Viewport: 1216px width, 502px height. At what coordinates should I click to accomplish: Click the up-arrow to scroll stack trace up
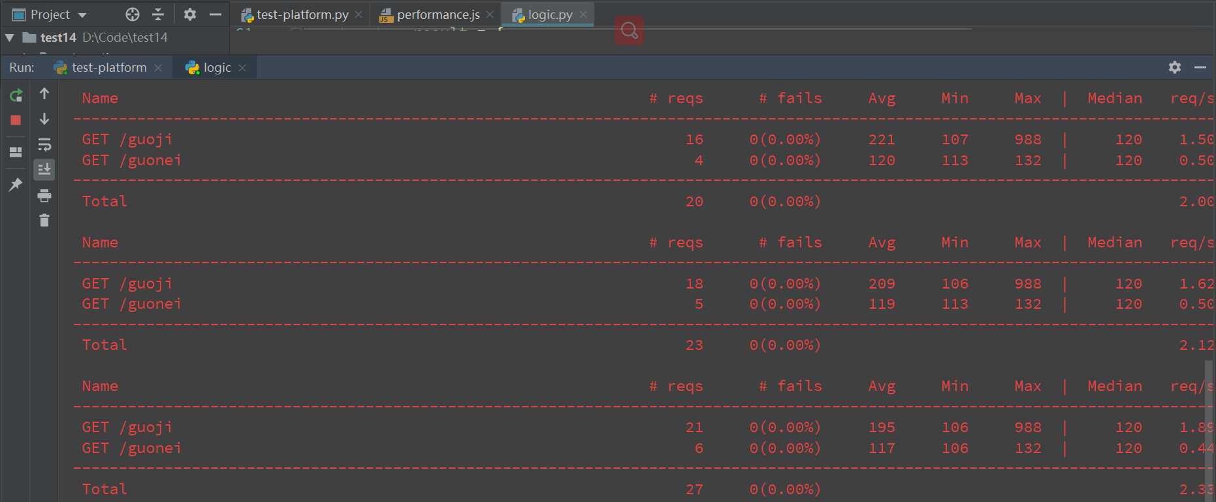tap(44, 93)
